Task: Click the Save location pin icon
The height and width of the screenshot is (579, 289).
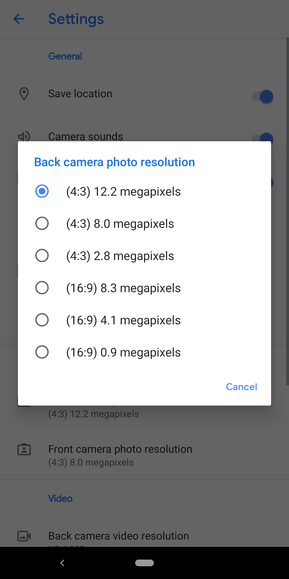Action: point(24,94)
